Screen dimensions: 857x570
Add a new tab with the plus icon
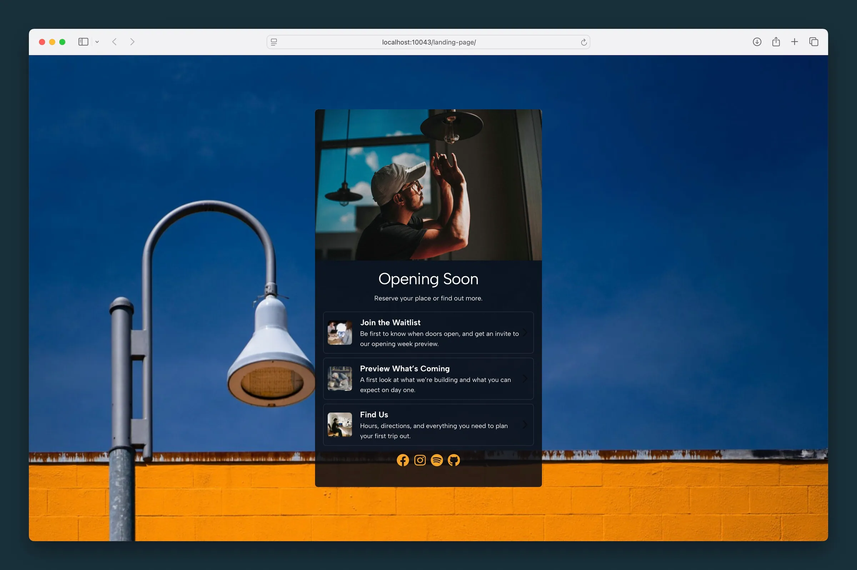click(x=795, y=42)
